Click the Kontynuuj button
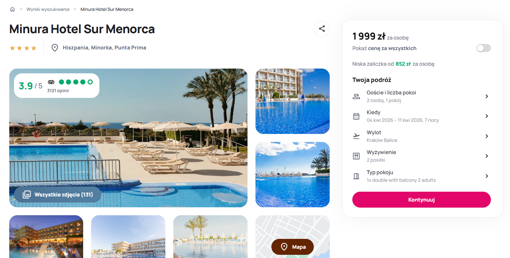This screenshot has height=258, width=510. pyautogui.click(x=421, y=200)
